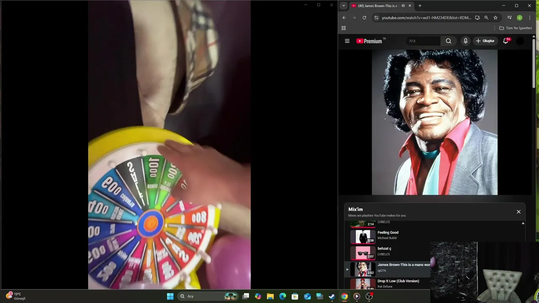Go back using Chrome's back arrow
This screenshot has height=303, width=539.
pos(344,18)
